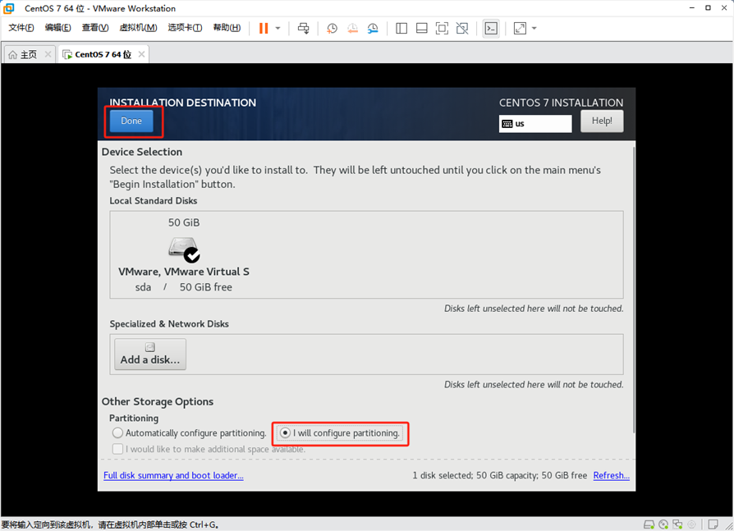This screenshot has height=531, width=734.
Task: Open the message log status icon
Action: point(713,524)
